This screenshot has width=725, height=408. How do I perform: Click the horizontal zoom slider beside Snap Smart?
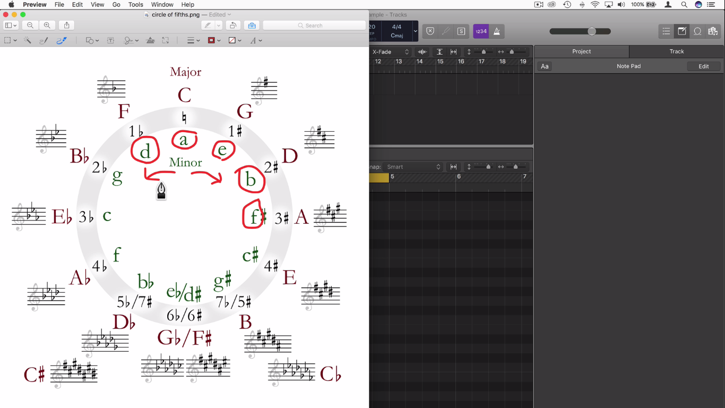(516, 167)
